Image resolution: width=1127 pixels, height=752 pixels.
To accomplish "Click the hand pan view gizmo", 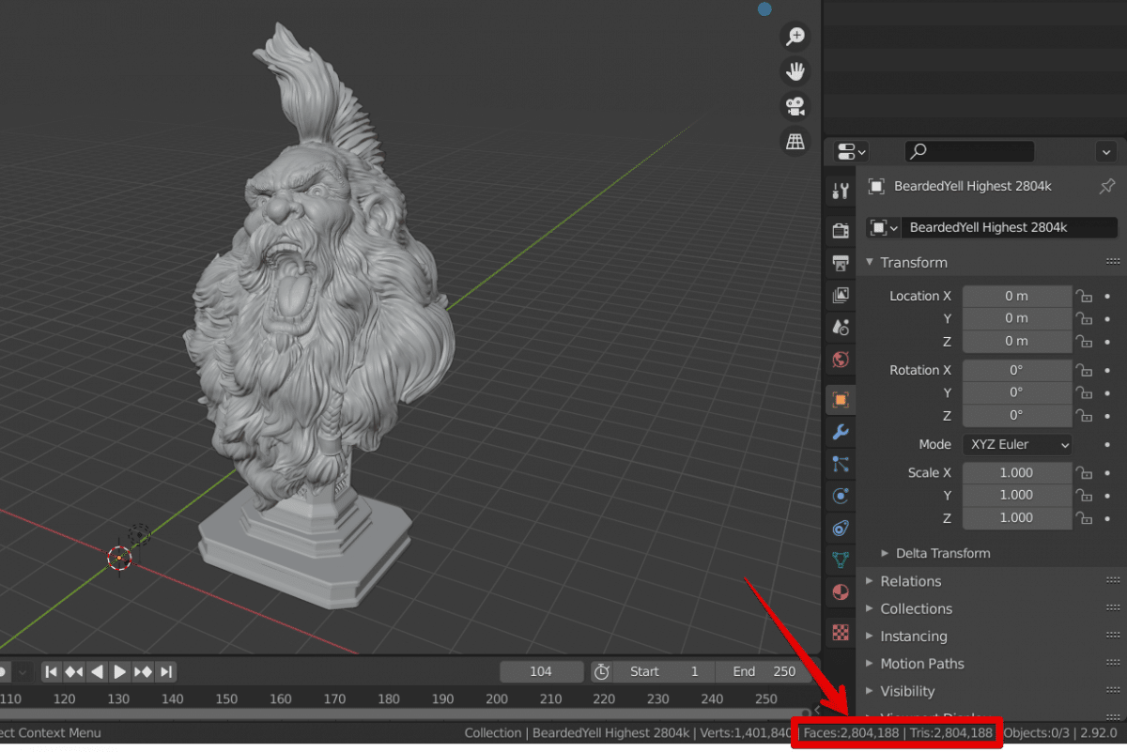I will tap(795, 71).
